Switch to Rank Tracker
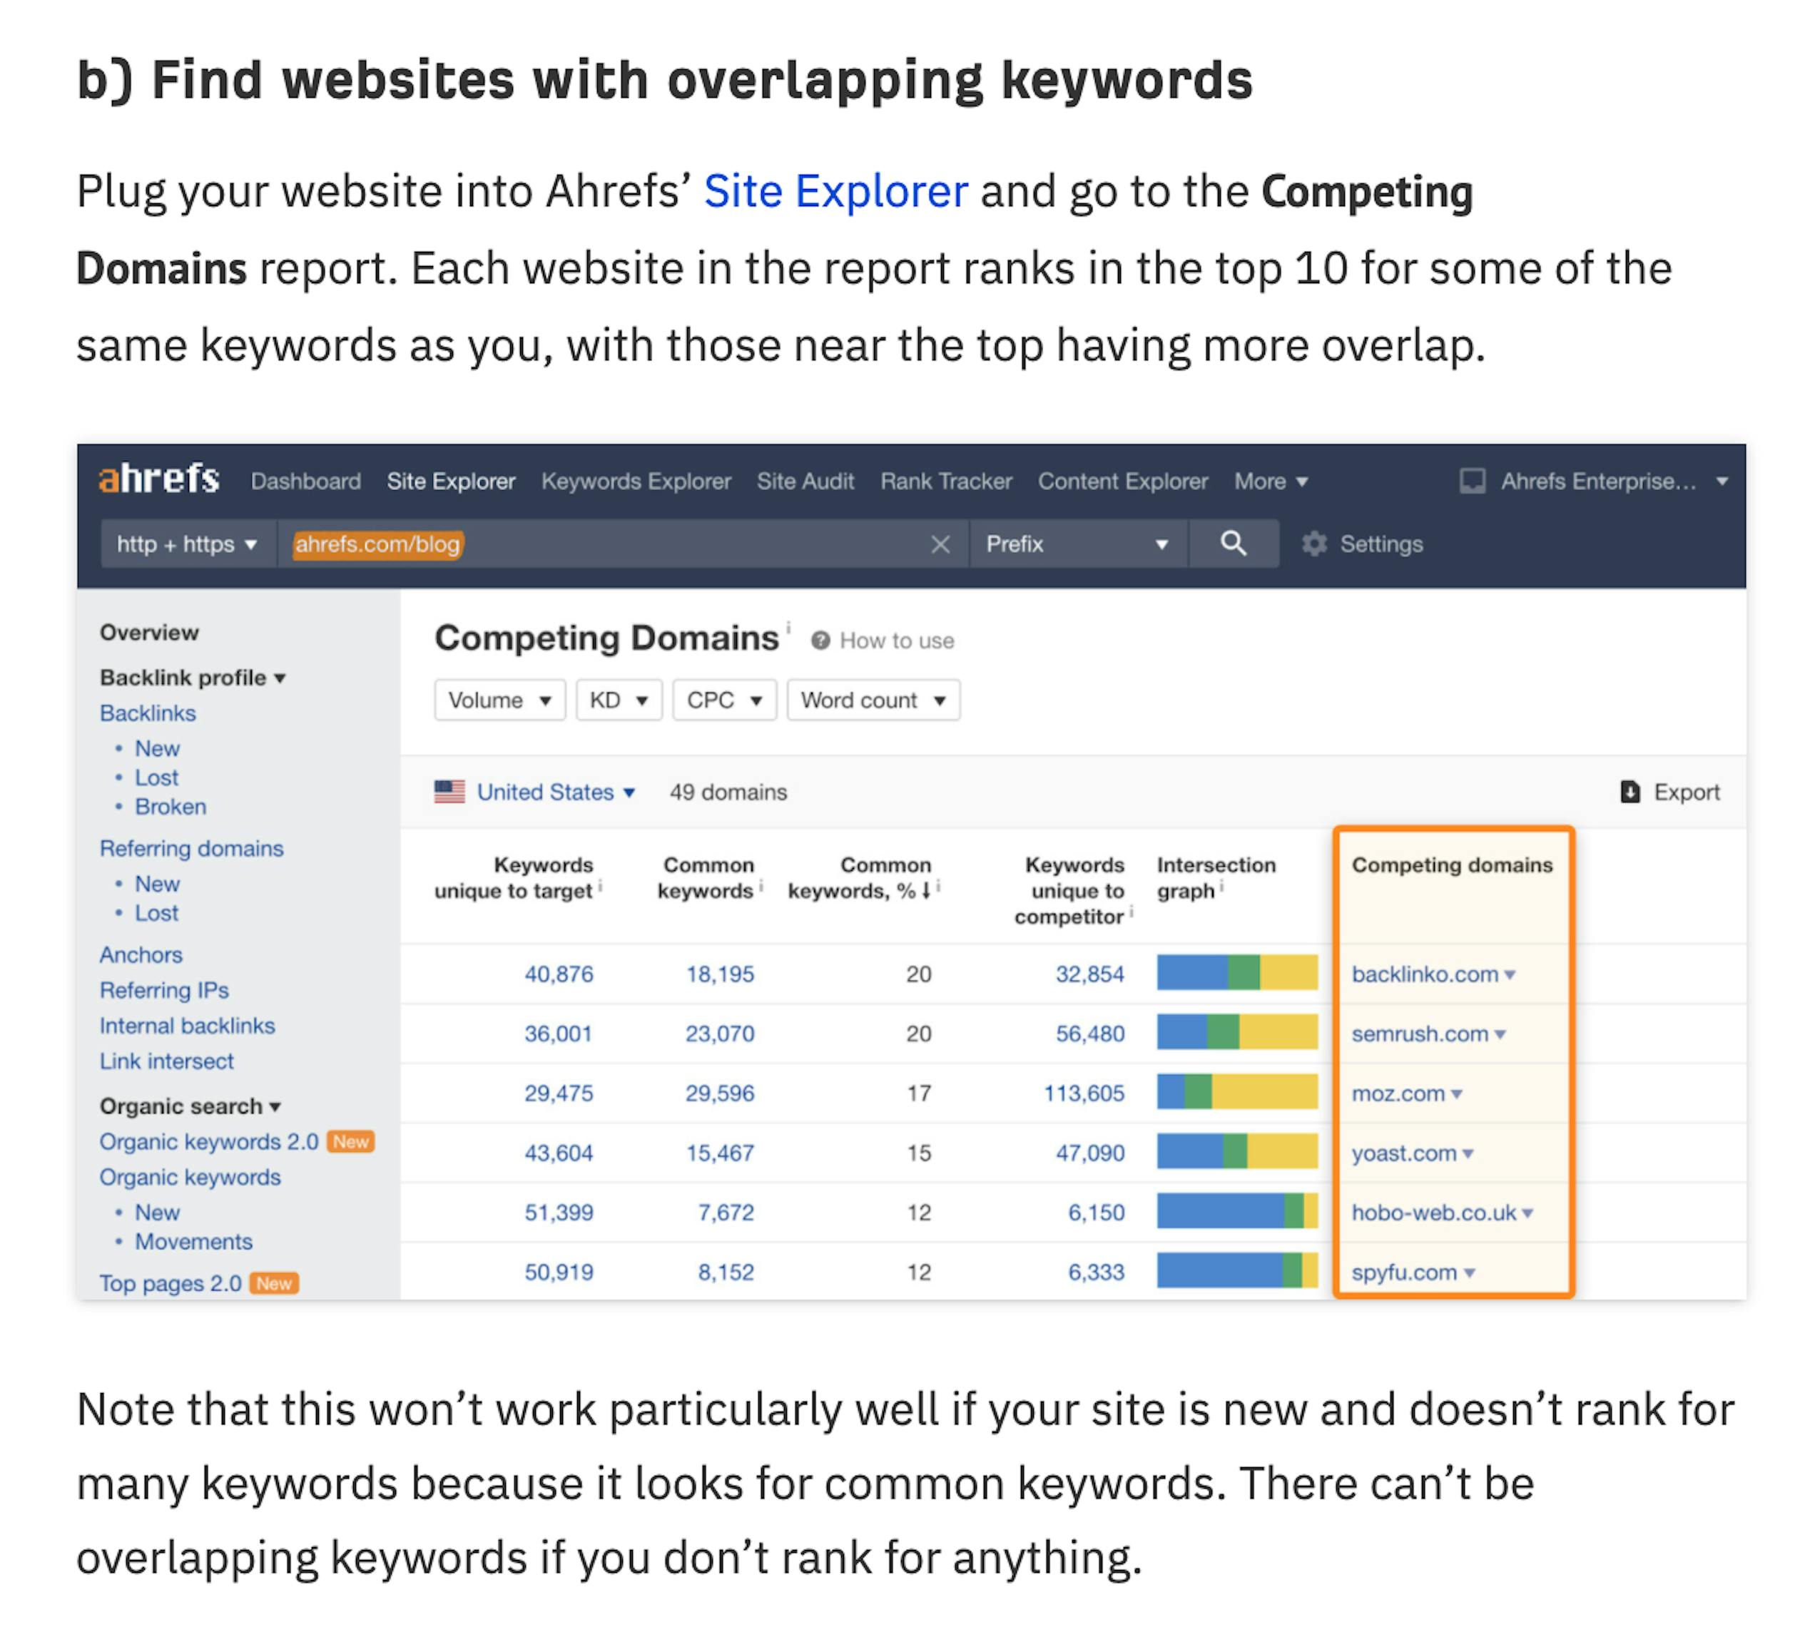1815x1632 pixels. coord(946,481)
